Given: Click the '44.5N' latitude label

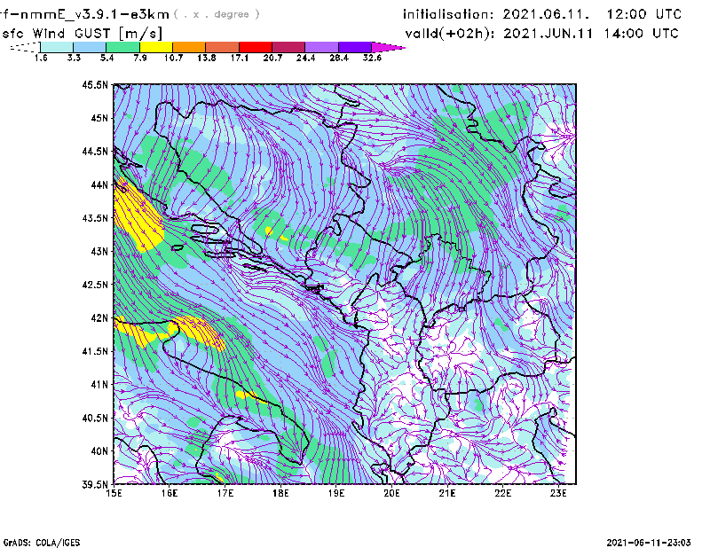Looking at the screenshot, I should tap(95, 151).
